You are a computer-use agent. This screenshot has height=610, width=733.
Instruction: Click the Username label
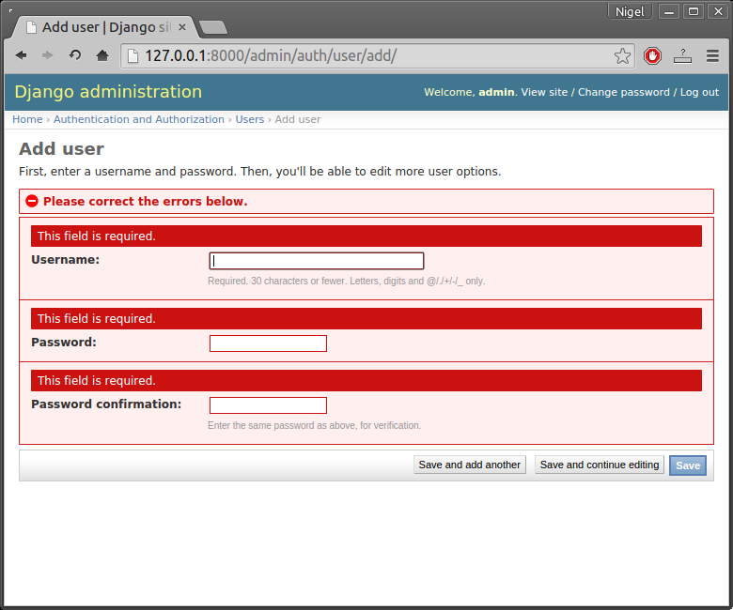pos(66,260)
